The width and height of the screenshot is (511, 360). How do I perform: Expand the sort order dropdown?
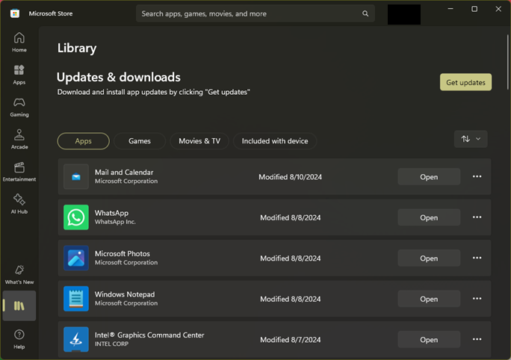pyautogui.click(x=471, y=139)
